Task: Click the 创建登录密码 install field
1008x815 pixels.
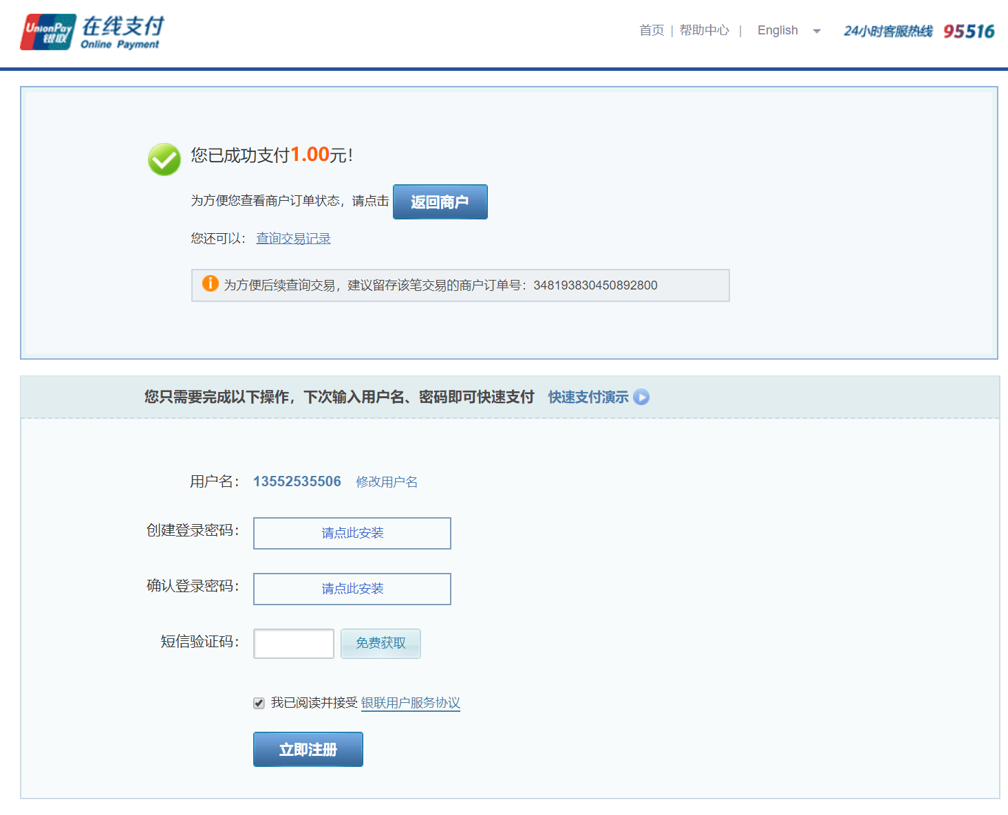Action: (x=352, y=533)
